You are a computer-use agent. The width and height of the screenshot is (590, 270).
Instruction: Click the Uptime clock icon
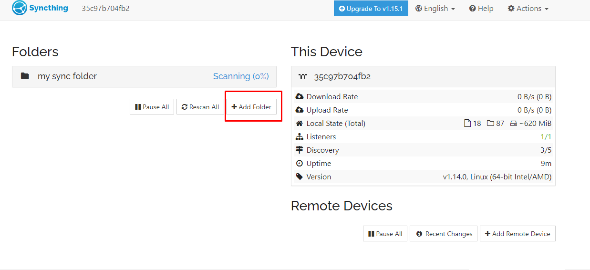pyautogui.click(x=300, y=163)
